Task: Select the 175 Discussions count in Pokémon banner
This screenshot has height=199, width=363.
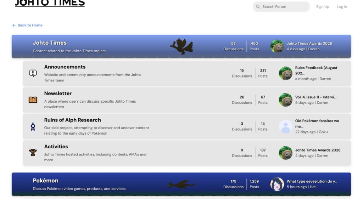Action: 233,184
